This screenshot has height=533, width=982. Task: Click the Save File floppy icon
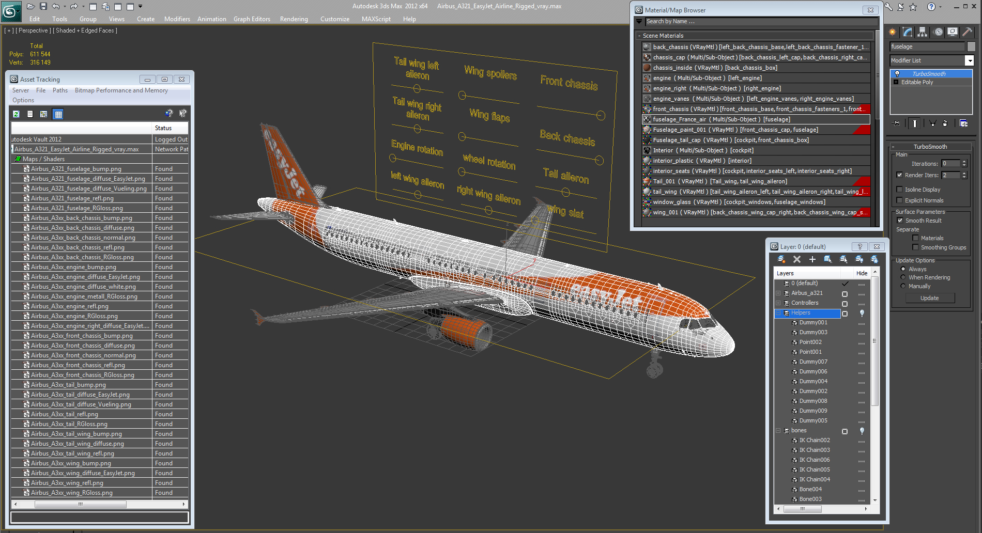[x=43, y=6]
